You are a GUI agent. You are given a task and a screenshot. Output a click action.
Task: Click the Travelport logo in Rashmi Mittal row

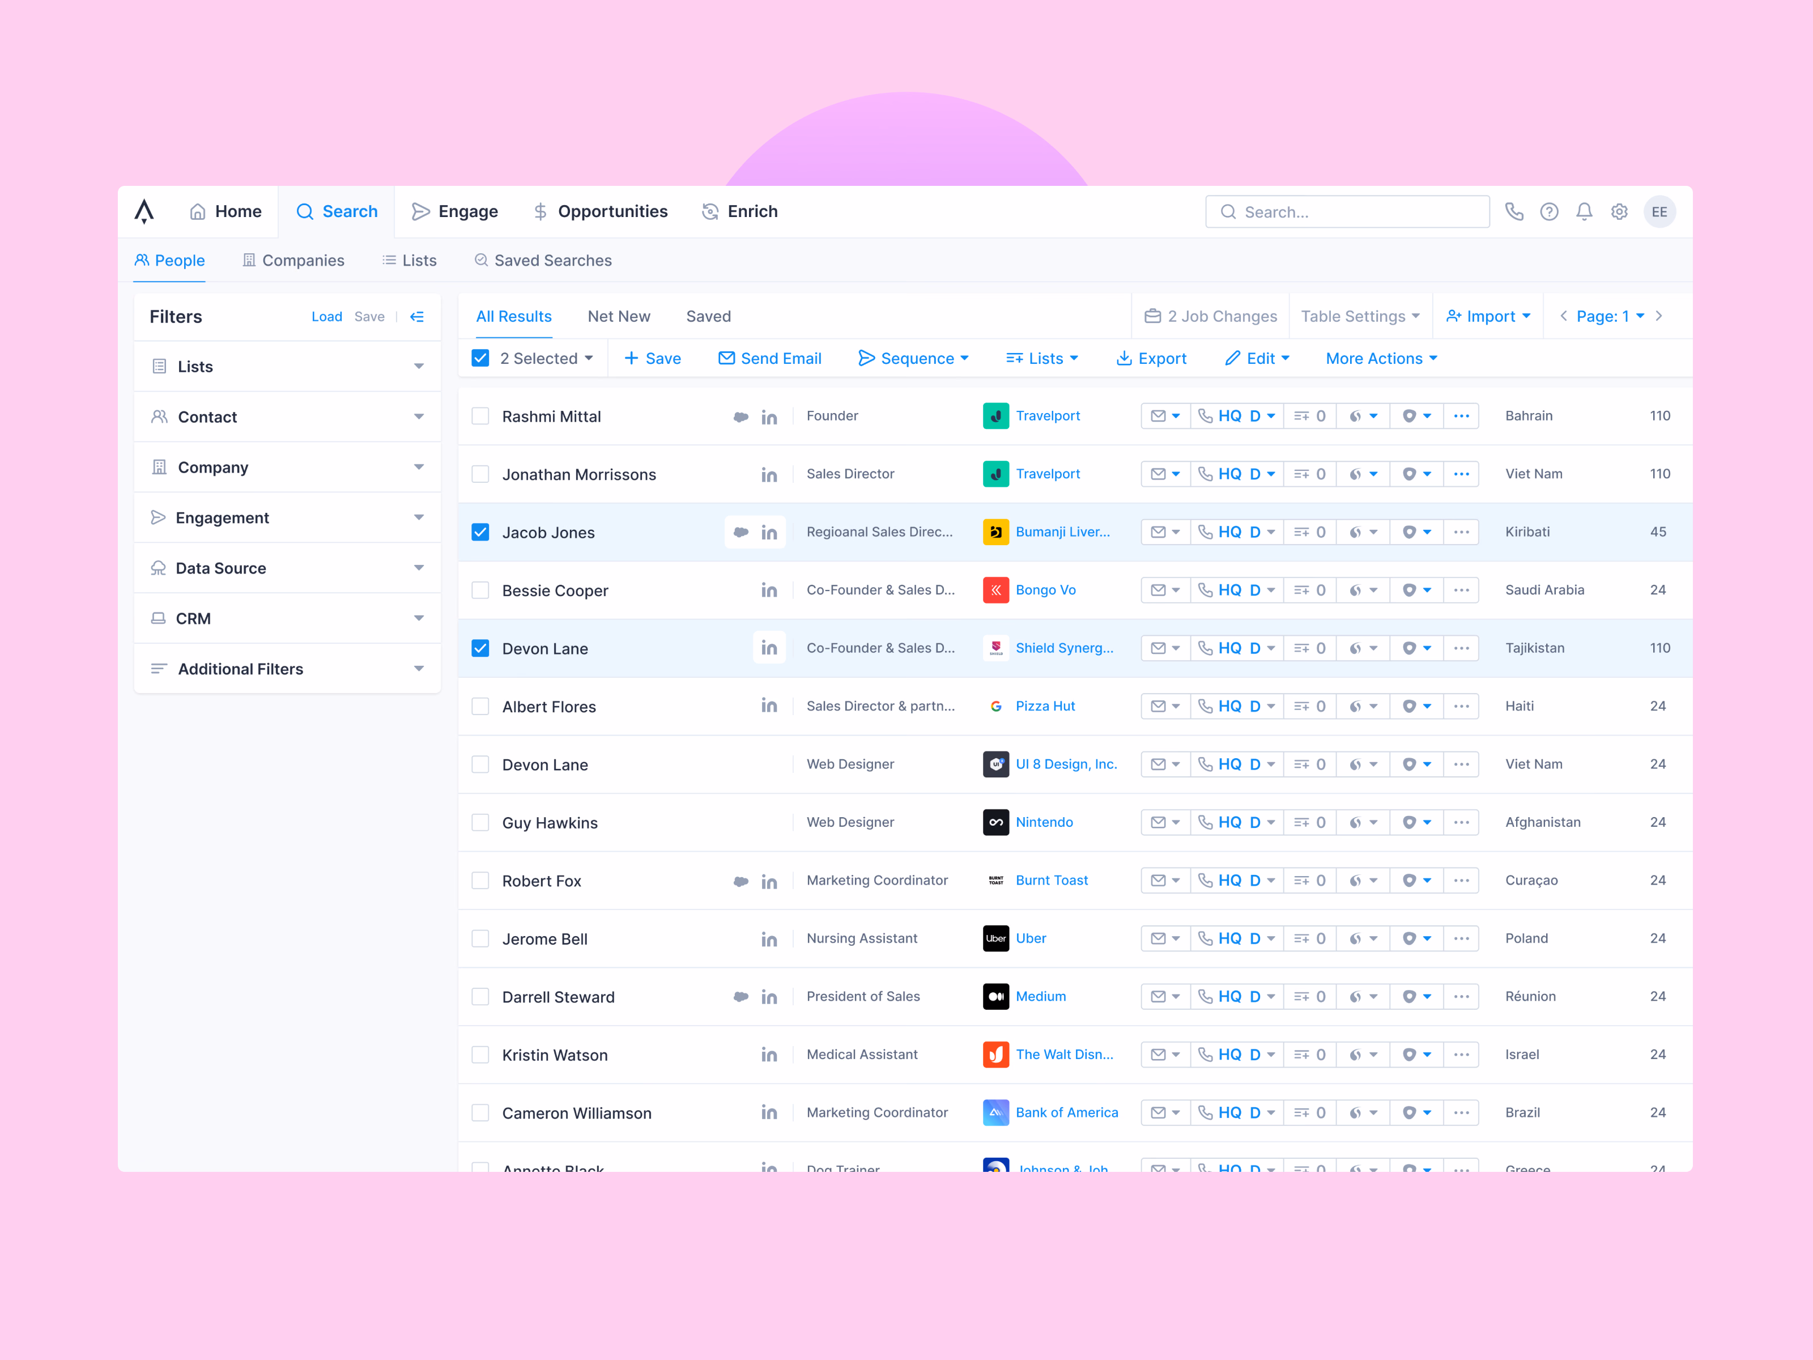tap(996, 416)
